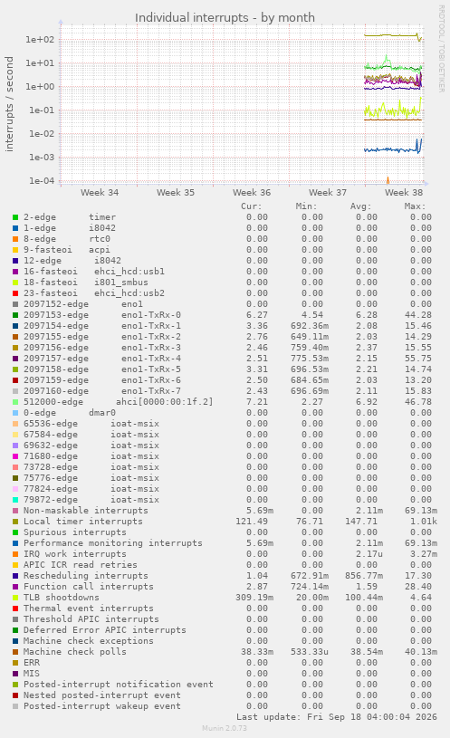Click the 1e+02 y-axis label

[40, 40]
